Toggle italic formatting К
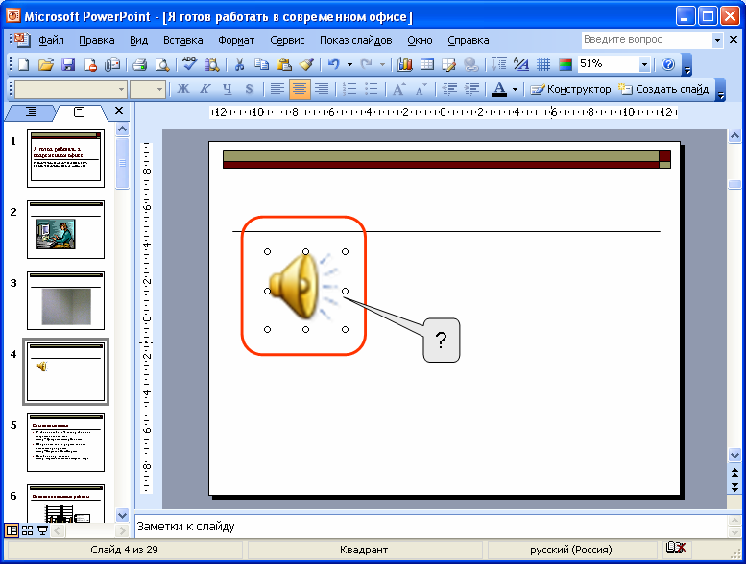746x564 pixels. click(205, 89)
